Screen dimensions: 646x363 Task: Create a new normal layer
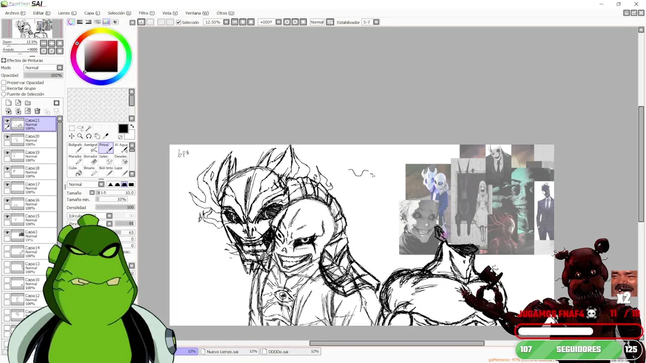pos(9,103)
